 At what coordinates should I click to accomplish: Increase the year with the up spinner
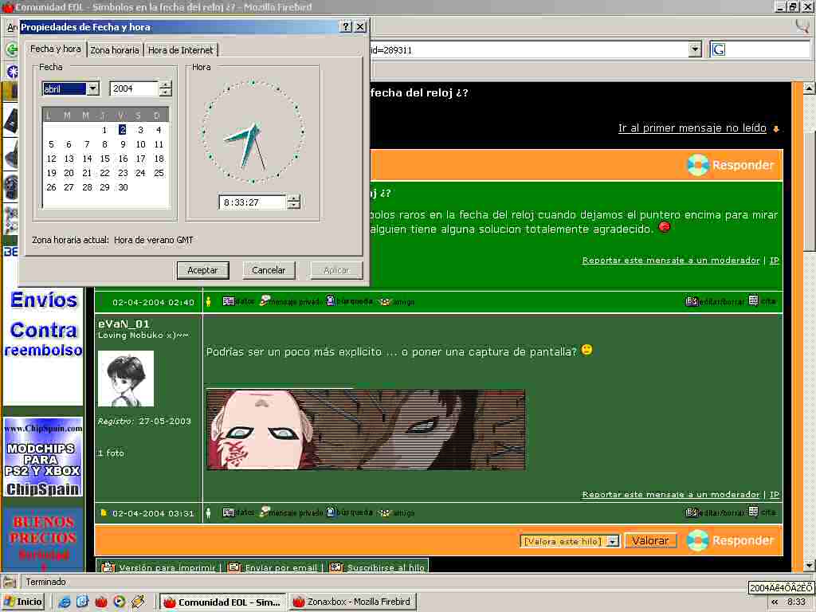[166, 84]
